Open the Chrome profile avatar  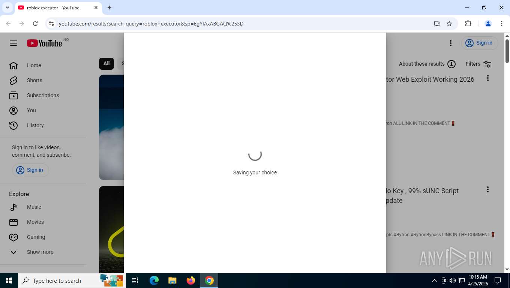tap(488, 24)
